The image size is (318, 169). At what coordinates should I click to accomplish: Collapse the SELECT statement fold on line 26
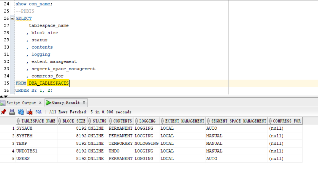[12, 18]
